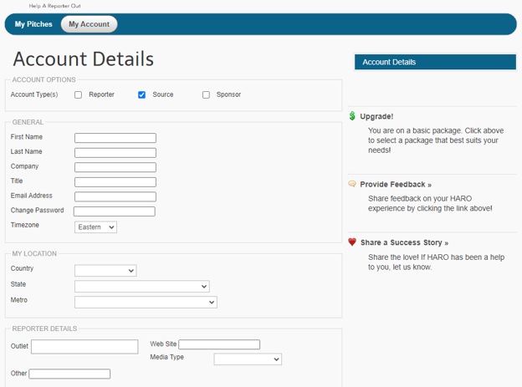Click the Upgrade! link
The image size is (522, 387).
(376, 116)
